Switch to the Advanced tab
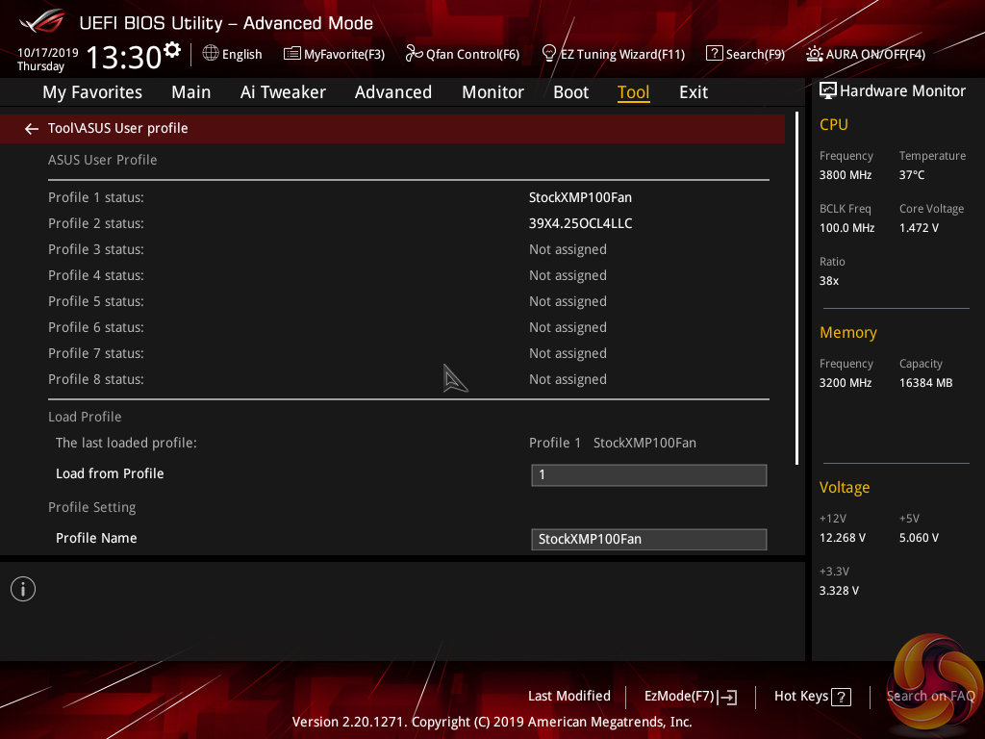The width and height of the screenshot is (985, 739). [x=393, y=92]
